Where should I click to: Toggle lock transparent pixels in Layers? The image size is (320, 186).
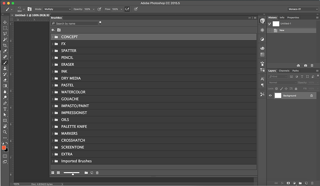click(x=276, y=89)
